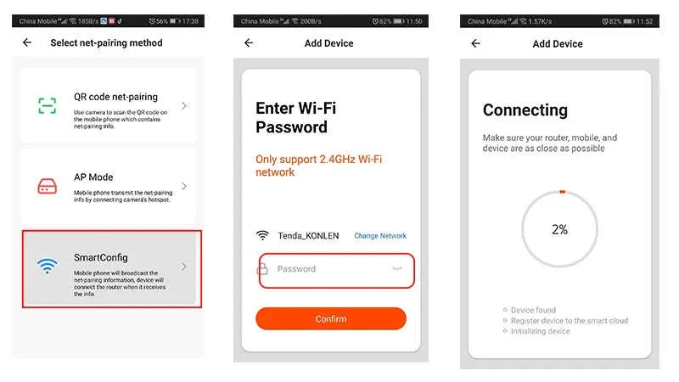Tap the blue SmartConfig Wi-Fi icon
The image size is (679, 382).
48,266
